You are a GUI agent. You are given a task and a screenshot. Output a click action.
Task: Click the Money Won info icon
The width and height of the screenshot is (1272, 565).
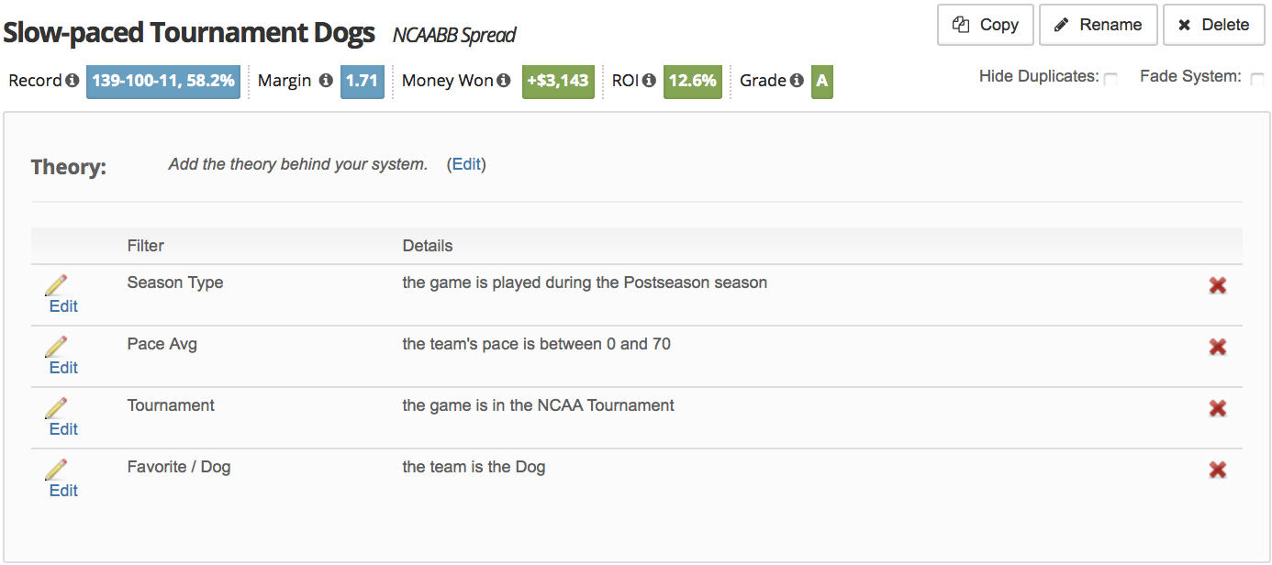pyautogui.click(x=503, y=81)
